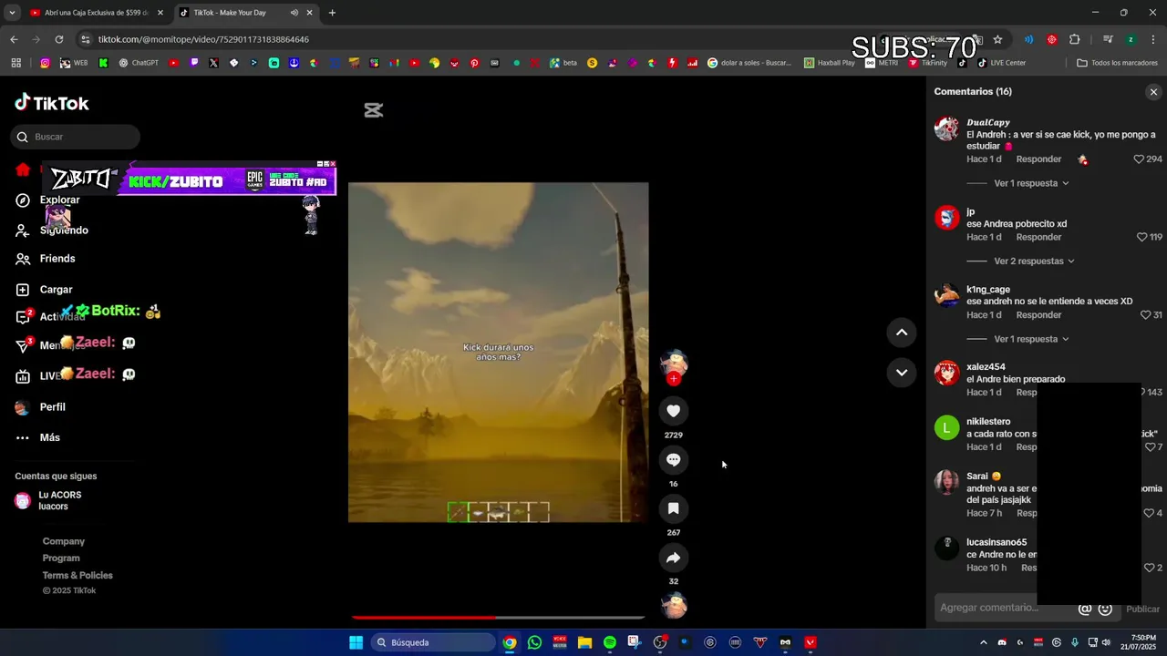
Task: Open Friends in the sidebar
Action: click(57, 259)
